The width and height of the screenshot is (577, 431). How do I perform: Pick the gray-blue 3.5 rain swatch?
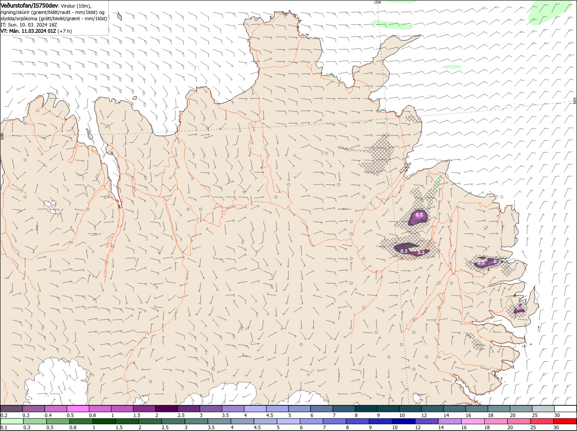[219, 422]
